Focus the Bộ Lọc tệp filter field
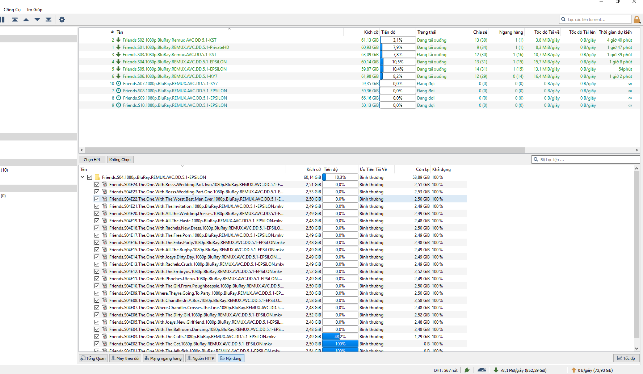This screenshot has height=374, width=643. [586, 159]
